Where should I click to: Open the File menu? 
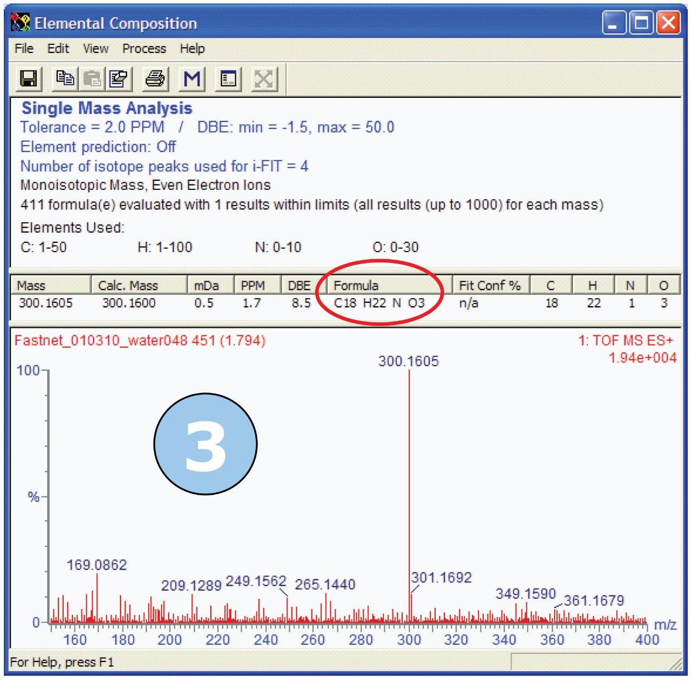coord(24,49)
